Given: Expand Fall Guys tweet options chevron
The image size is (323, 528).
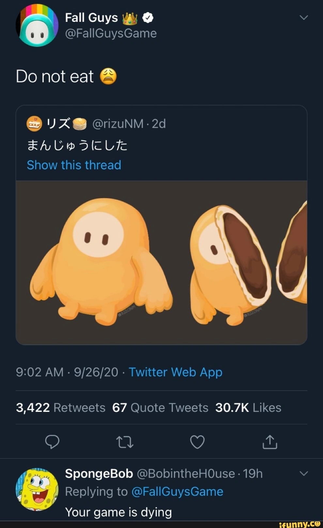Looking at the screenshot, I should 304,18.
